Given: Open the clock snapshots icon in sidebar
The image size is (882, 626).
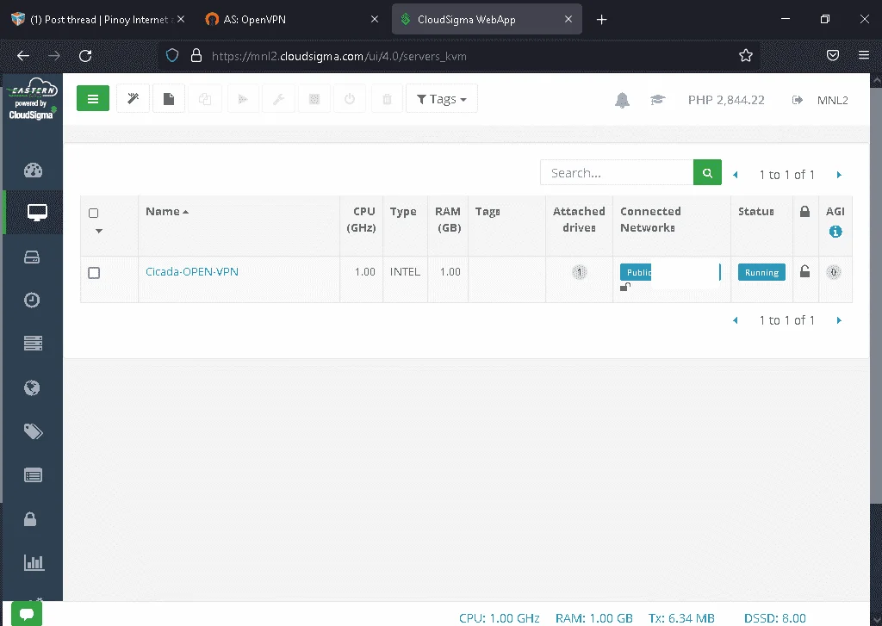Looking at the screenshot, I should [32, 300].
